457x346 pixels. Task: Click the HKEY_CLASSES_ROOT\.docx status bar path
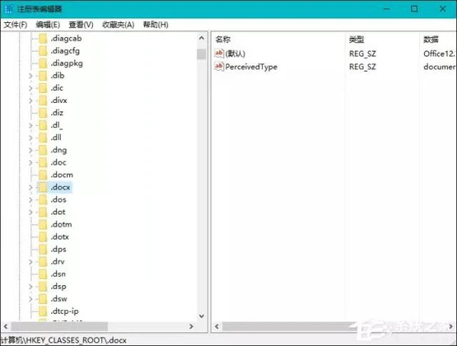tap(63, 340)
